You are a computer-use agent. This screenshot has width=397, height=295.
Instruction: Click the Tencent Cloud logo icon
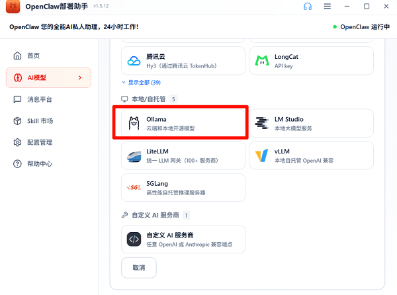(134, 61)
